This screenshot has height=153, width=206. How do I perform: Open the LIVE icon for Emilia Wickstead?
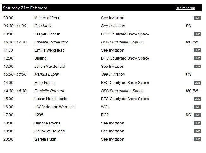click(197, 50)
